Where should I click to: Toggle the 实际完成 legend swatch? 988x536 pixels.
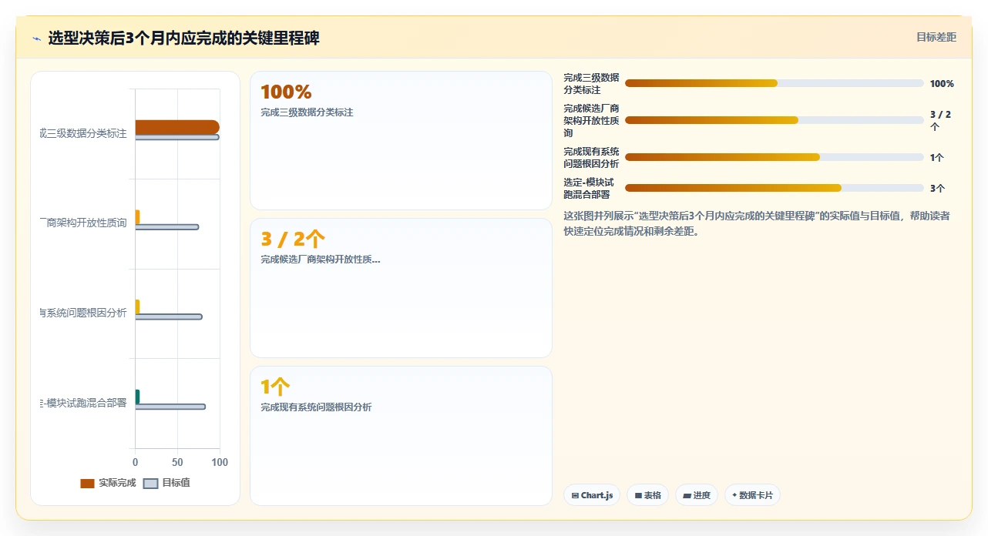(x=87, y=483)
